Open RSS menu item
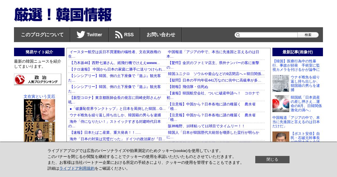The image size is (337, 177). pyautogui.click(x=124, y=35)
